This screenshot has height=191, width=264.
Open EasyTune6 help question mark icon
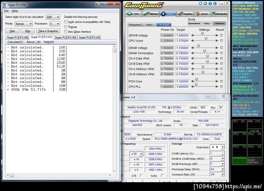click(x=210, y=4)
